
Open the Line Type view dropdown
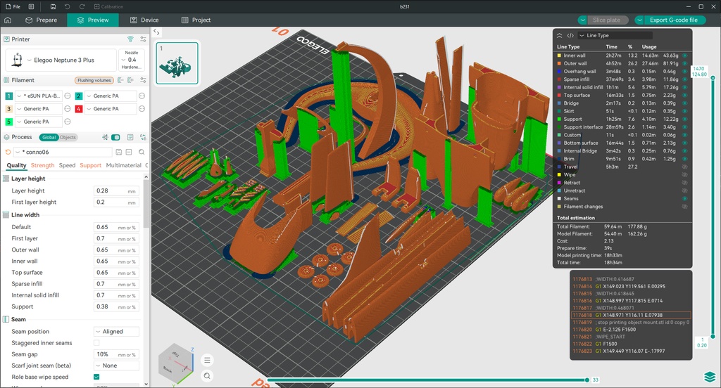coord(615,35)
